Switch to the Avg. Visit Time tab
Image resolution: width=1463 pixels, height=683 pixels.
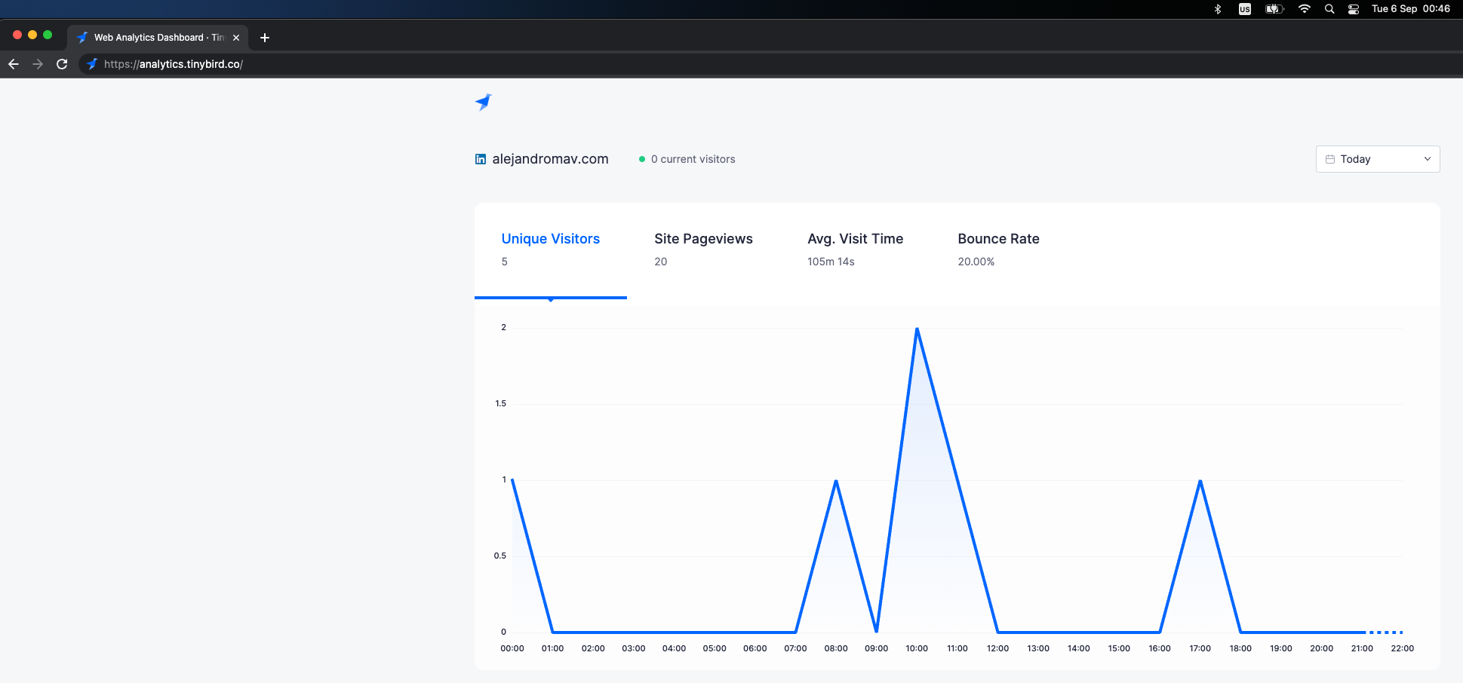point(855,250)
